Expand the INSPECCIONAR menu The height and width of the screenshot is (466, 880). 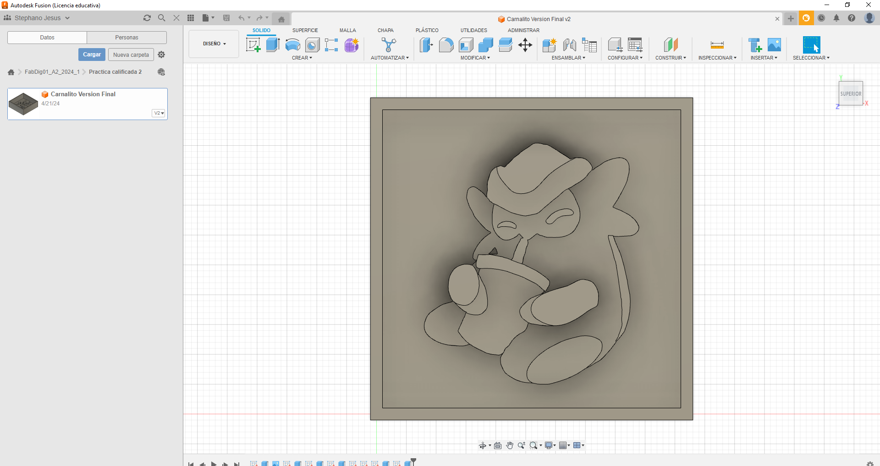click(717, 58)
